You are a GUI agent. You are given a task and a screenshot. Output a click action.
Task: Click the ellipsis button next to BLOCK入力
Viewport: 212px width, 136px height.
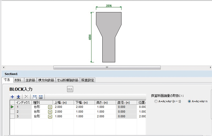click(x=70, y=89)
